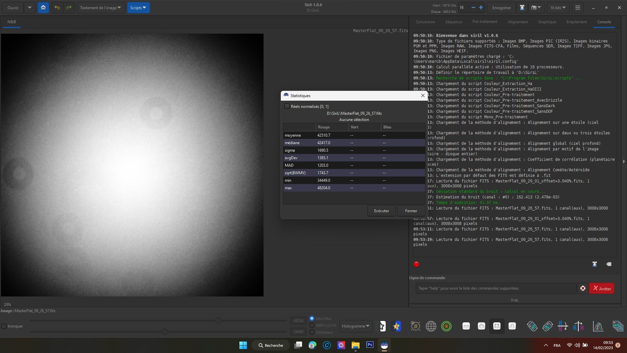This screenshot has width=627, height=353.
Task: Click the Ouvrir button
Action: pyautogui.click(x=13, y=8)
